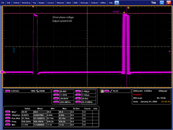
Task: Click the C3 vertical scale badge
Action: tap(8, 91)
